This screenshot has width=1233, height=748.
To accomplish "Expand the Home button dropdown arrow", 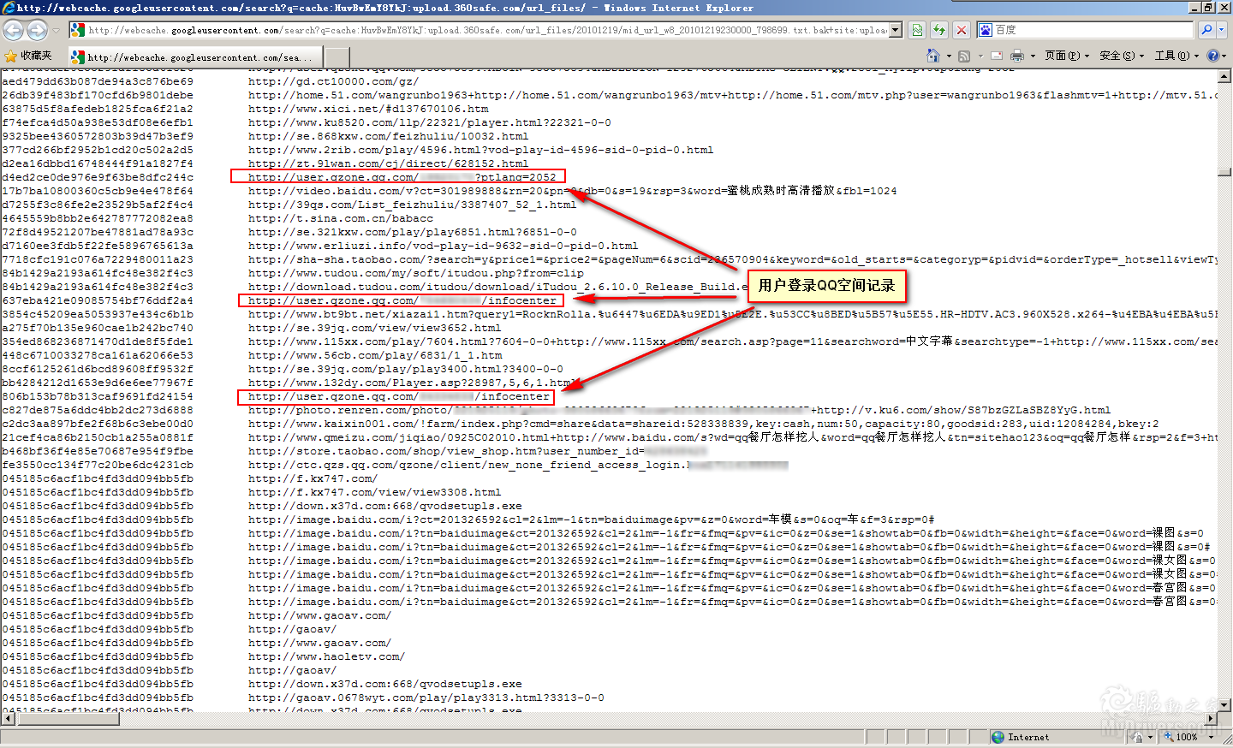I will coord(949,56).
